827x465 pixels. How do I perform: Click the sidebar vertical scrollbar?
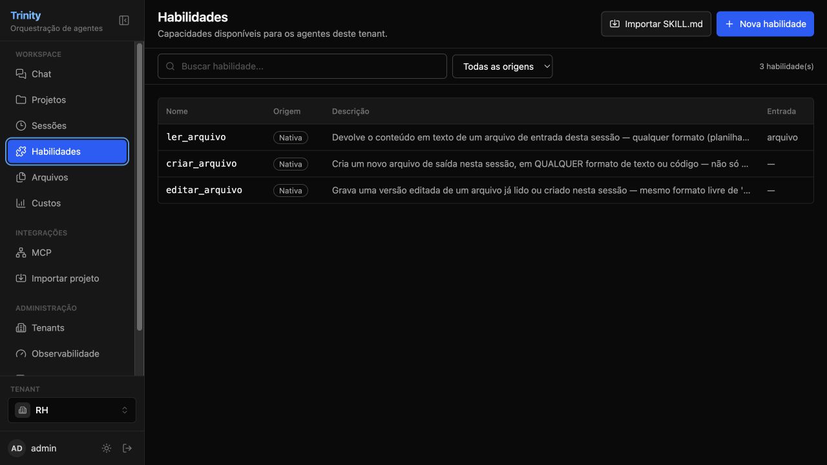(139, 187)
